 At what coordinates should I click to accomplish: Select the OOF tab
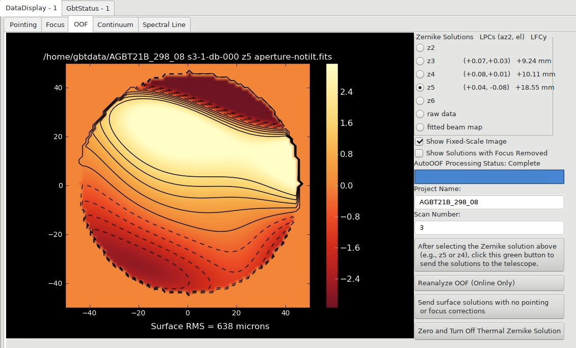coord(81,24)
